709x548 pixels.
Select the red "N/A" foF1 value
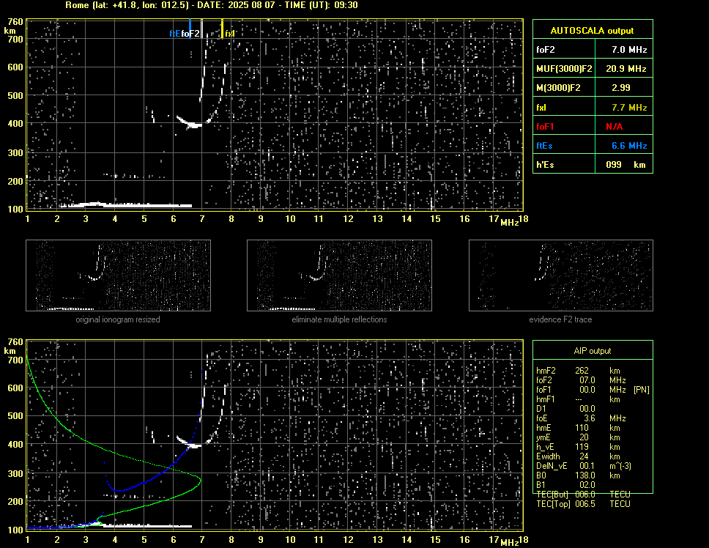[614, 127]
